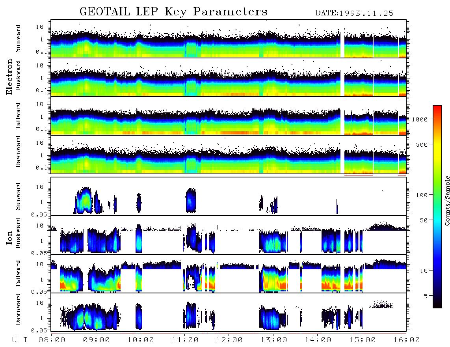Viewport: 450px width, 347px height.
Task: Click the 0.1 tick of Electron Dawnward panel
Action: (43, 168)
